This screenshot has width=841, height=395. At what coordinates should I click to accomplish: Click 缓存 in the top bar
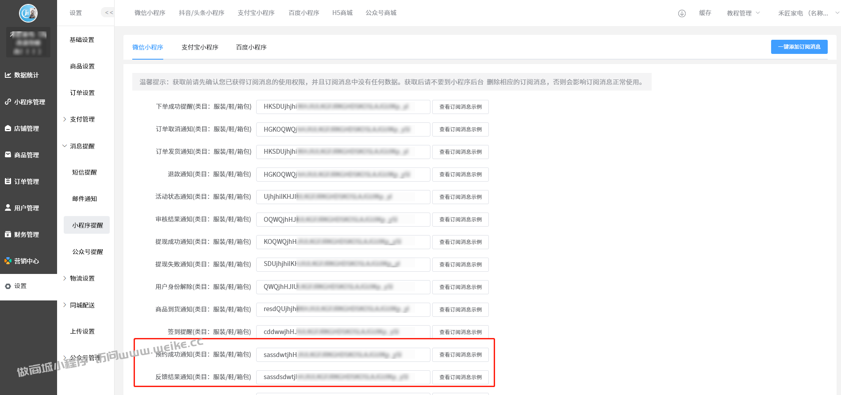click(705, 13)
